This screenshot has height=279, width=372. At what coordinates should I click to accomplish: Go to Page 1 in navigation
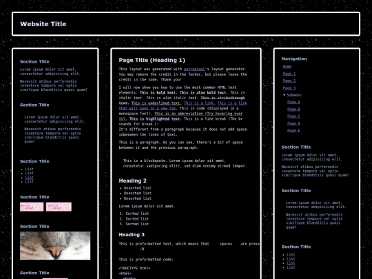(289, 74)
